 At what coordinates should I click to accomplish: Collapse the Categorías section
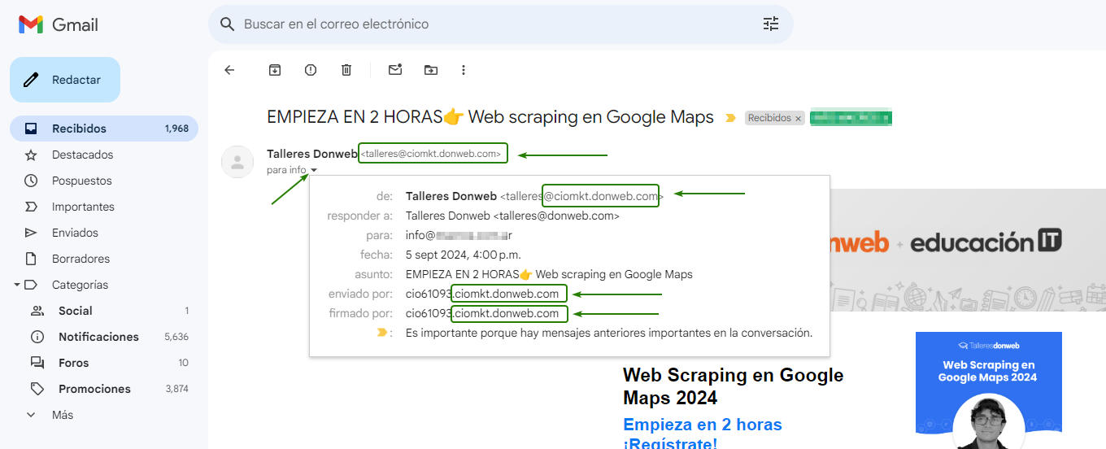coord(16,285)
